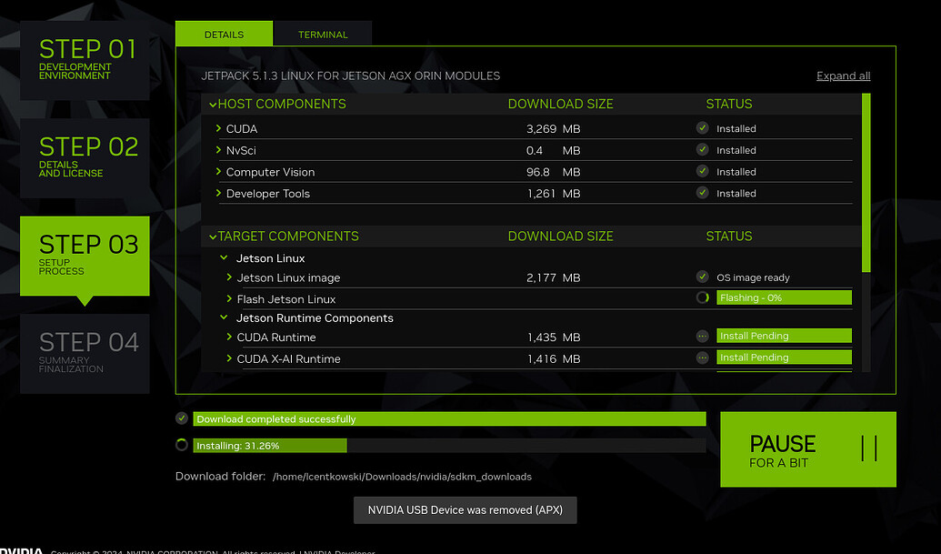Click the ellipsis icon beside CUDA X-AI Runtime
941x554 pixels.
pyautogui.click(x=702, y=358)
